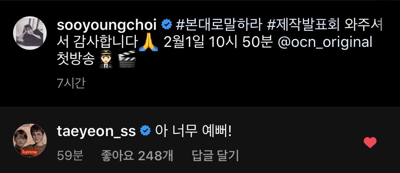Click the verified badge next to taeyeon_ss
Viewport: 400px width, 173px height.
coord(145,131)
